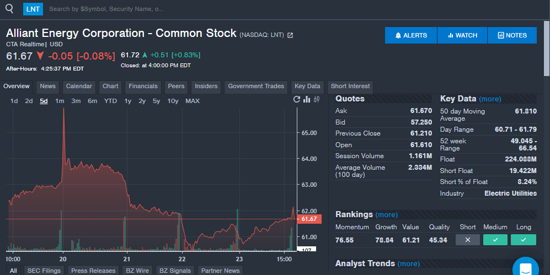Open ALERTS for this stock
The width and height of the screenshot is (550, 275).
coord(411,35)
